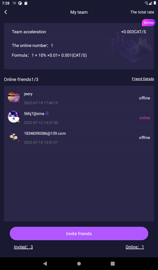The height and width of the screenshot is (270, 158).
Task: Open 56hj7@sina's profile avatar
Action: 14,117
